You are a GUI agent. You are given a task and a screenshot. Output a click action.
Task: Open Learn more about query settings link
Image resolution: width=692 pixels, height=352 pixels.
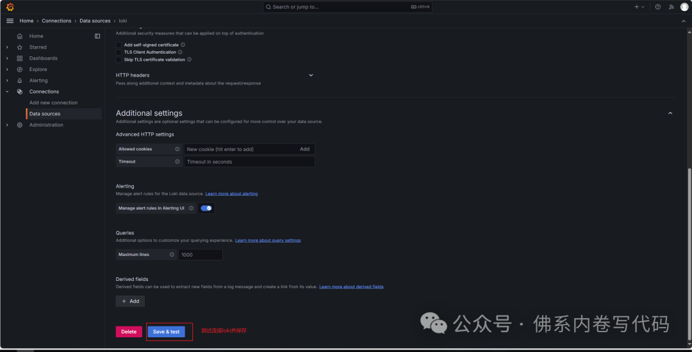tap(268, 241)
